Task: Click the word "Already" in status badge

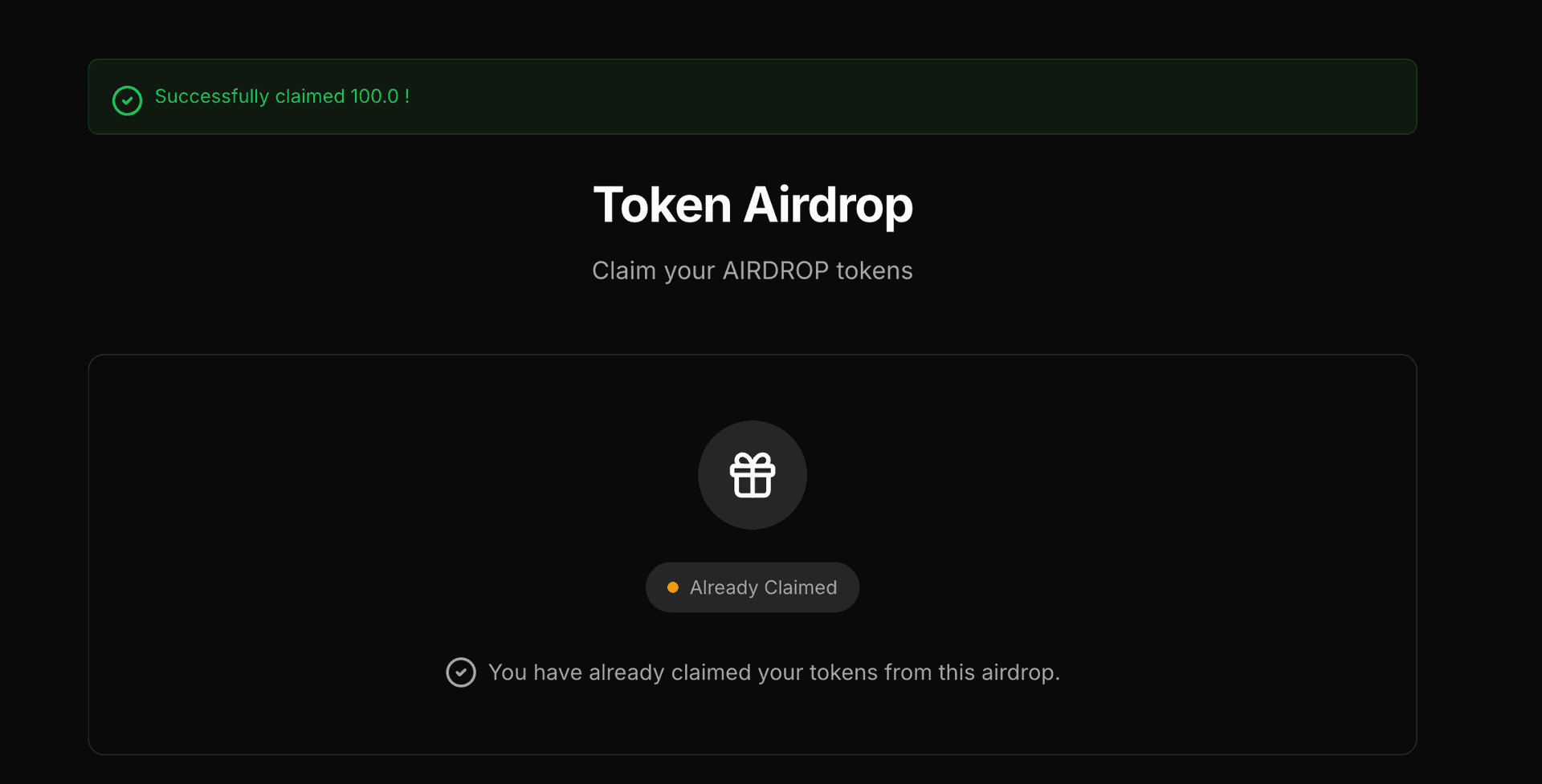Action: point(724,587)
